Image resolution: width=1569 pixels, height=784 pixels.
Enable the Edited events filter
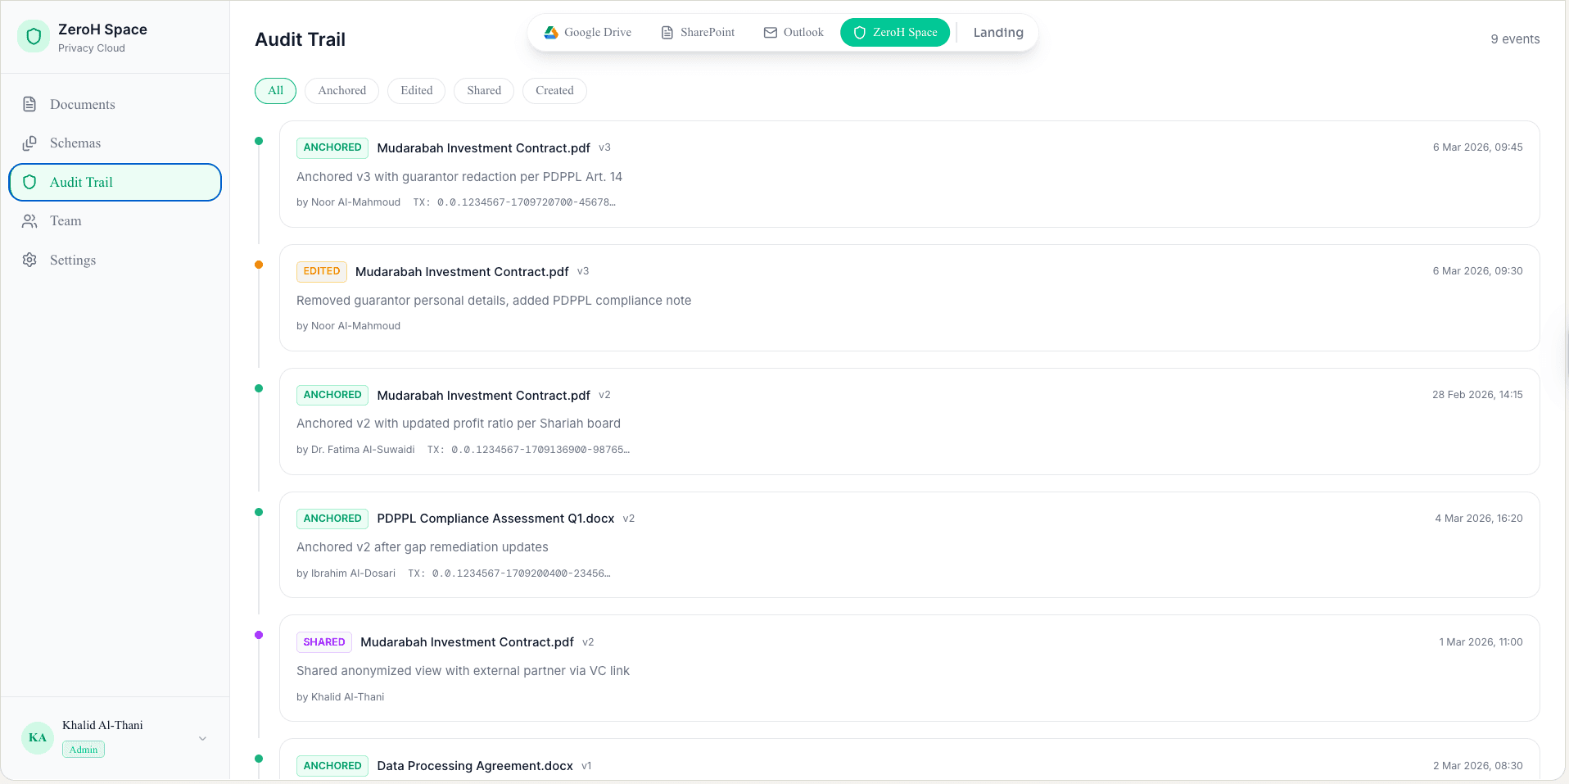416,90
